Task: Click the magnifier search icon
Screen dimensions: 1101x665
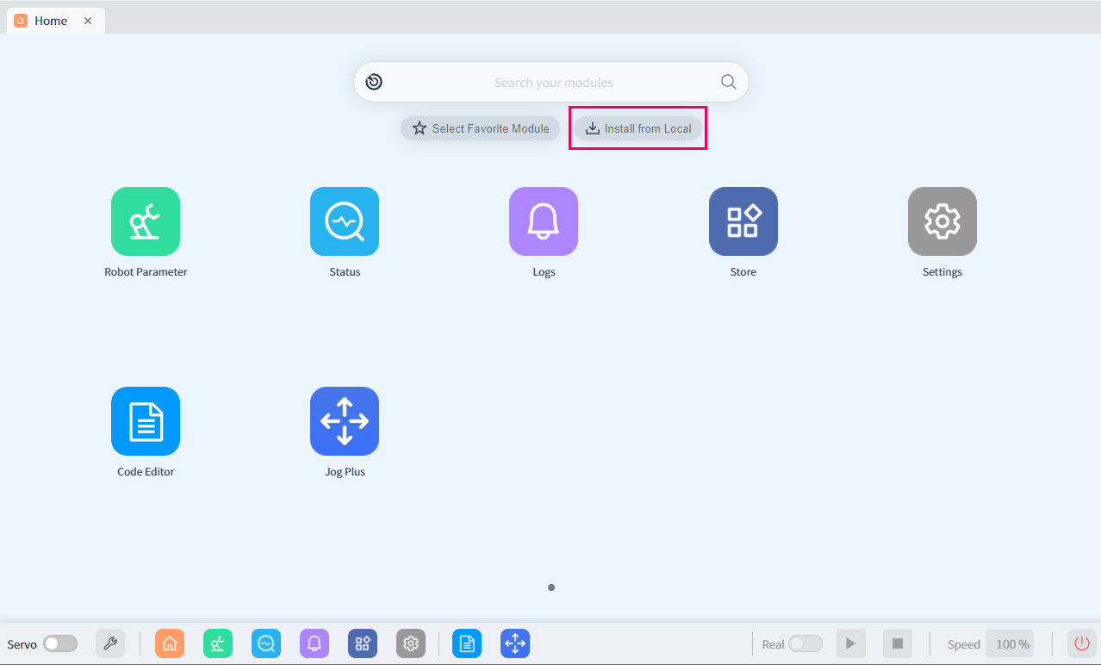Action: click(728, 82)
